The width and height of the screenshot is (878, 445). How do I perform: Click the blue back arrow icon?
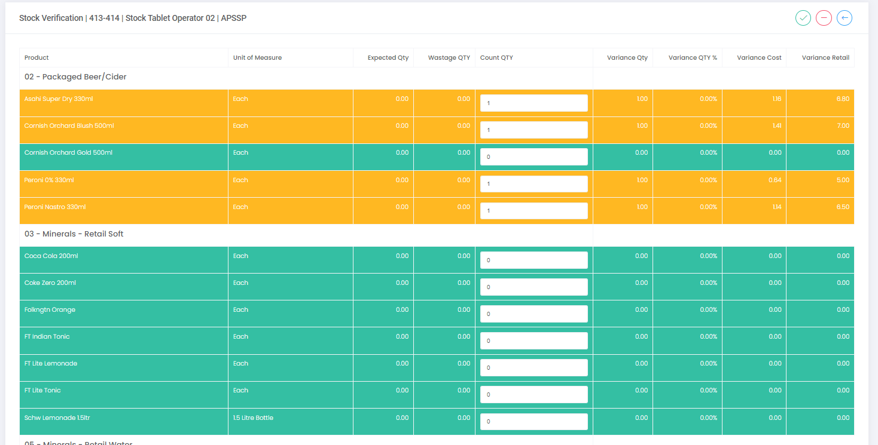click(x=845, y=18)
